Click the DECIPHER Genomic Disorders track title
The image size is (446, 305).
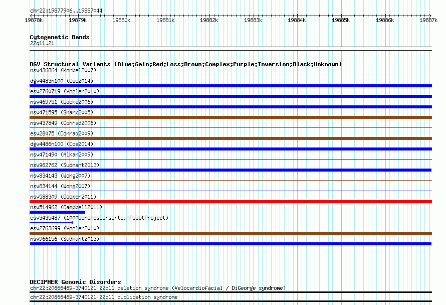75,282
